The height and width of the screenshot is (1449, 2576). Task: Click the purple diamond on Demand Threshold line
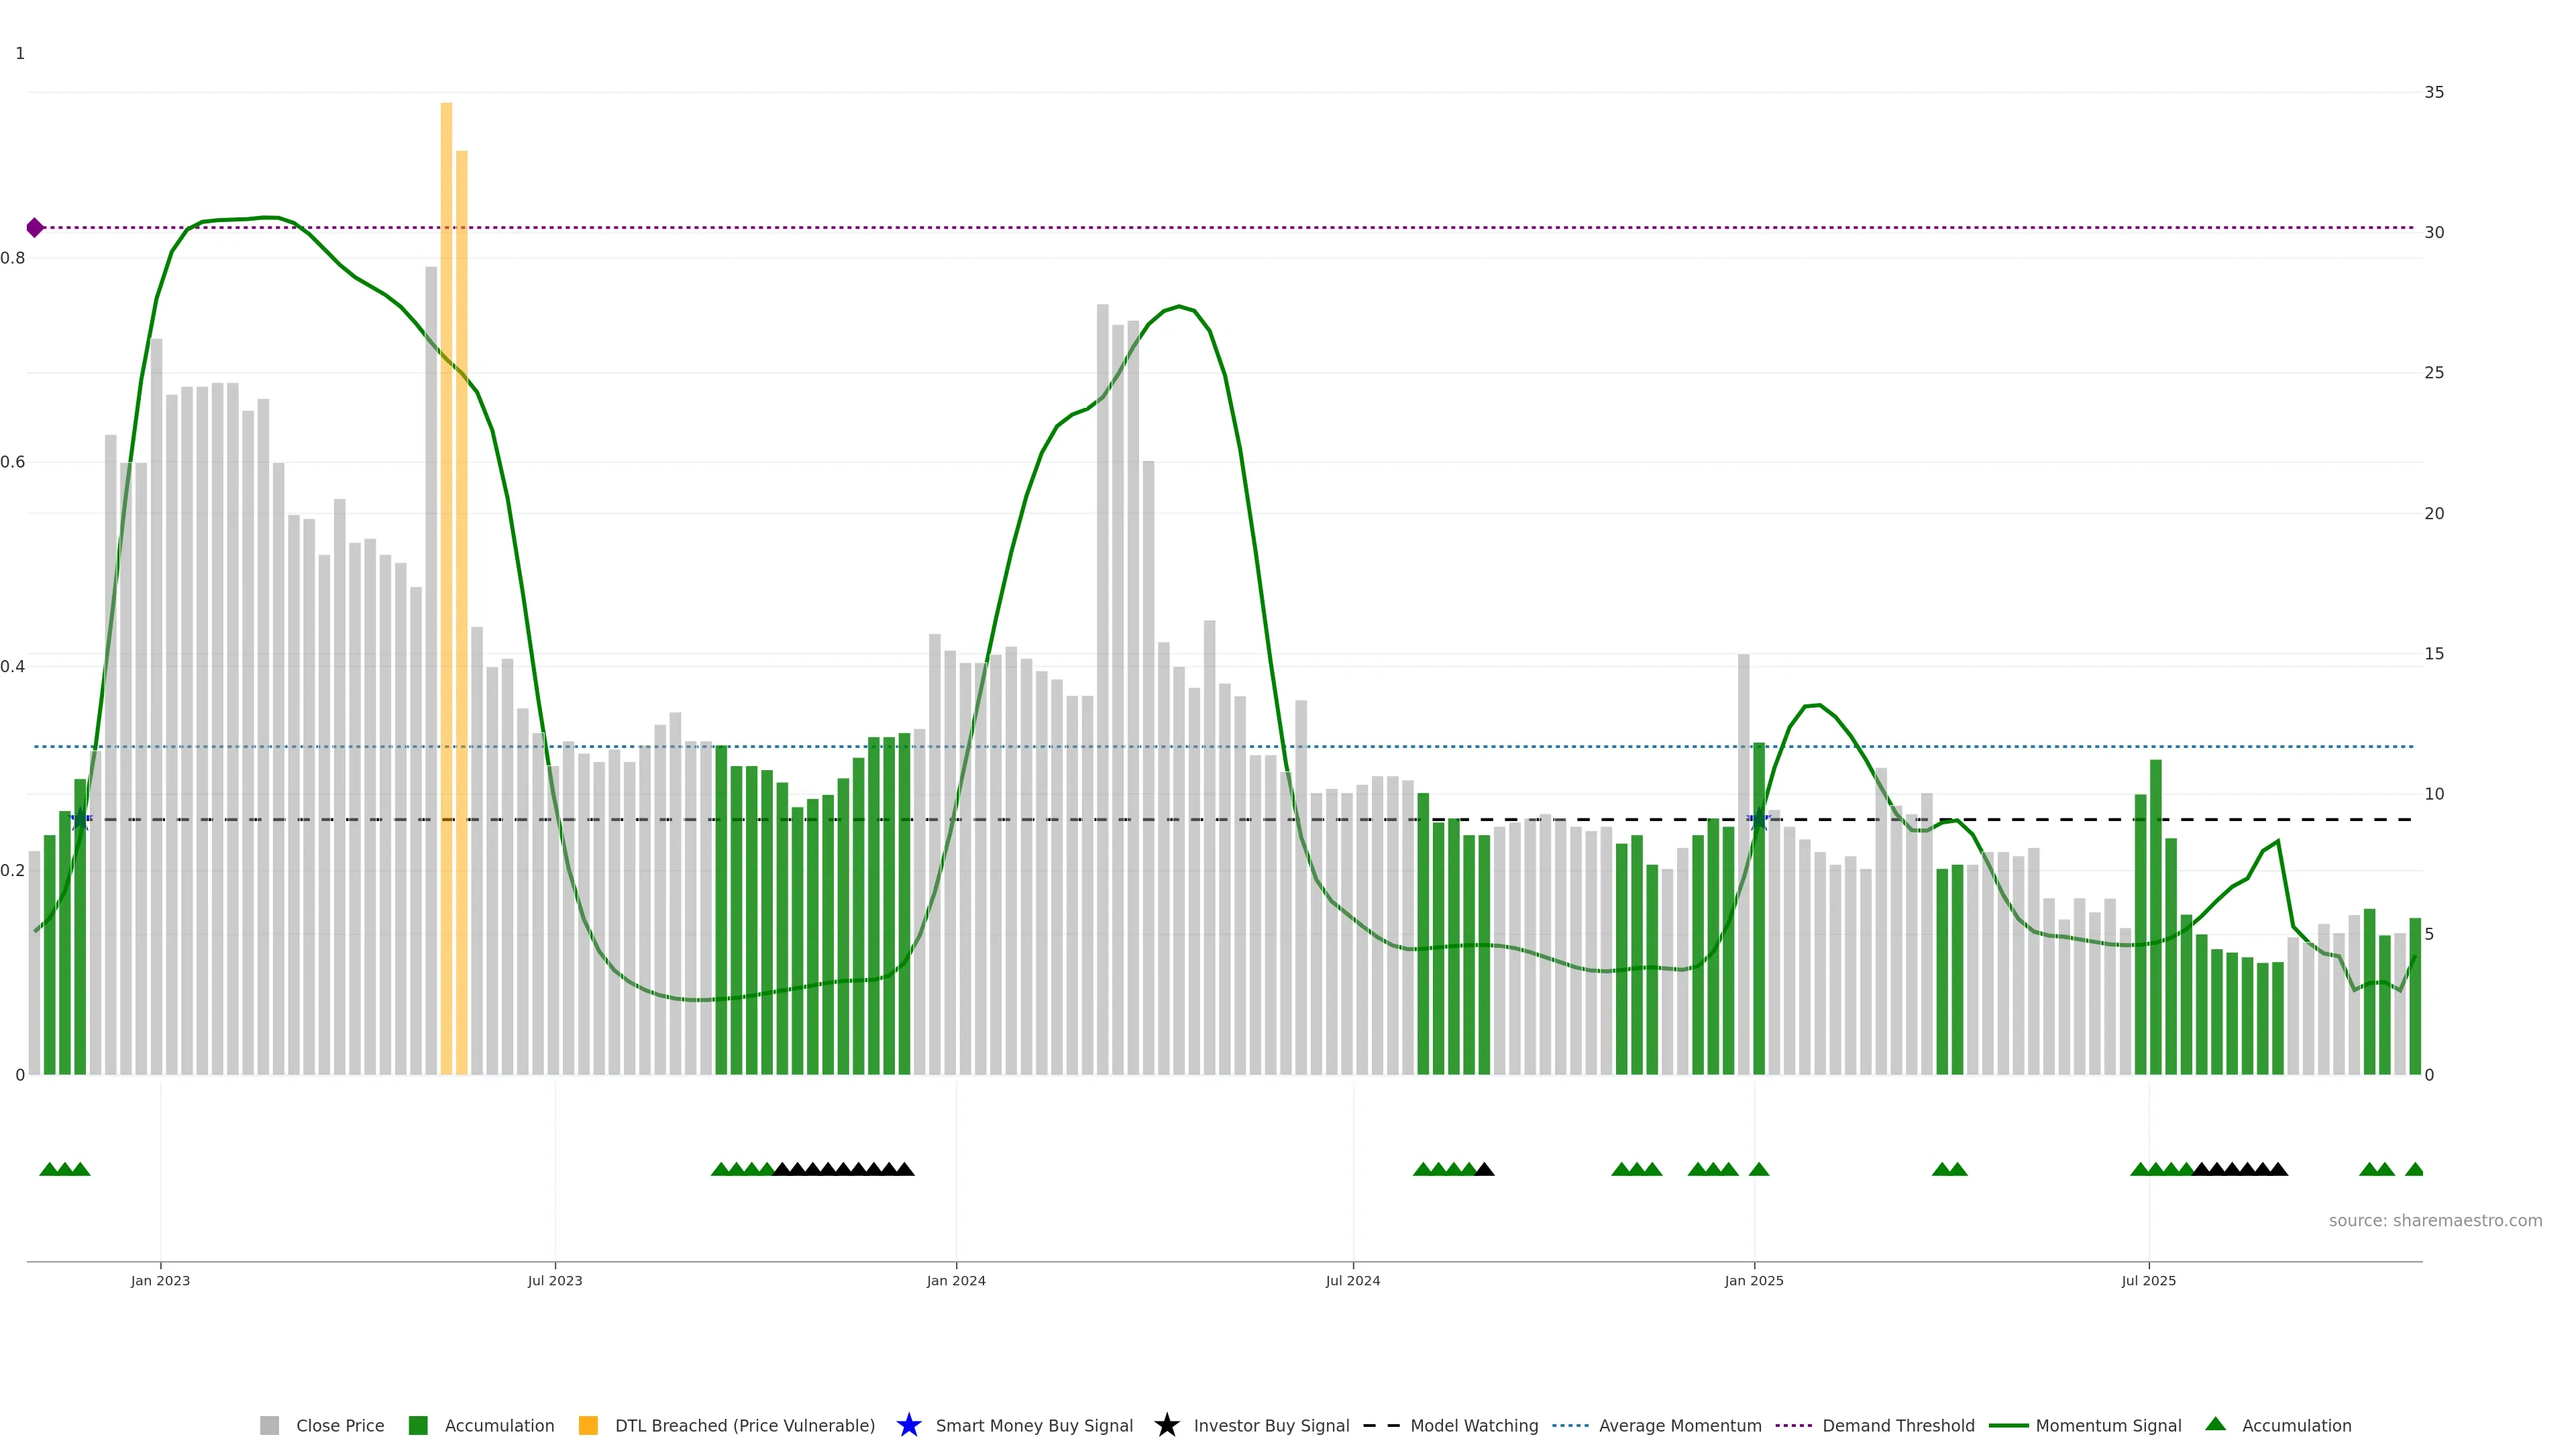[35, 228]
